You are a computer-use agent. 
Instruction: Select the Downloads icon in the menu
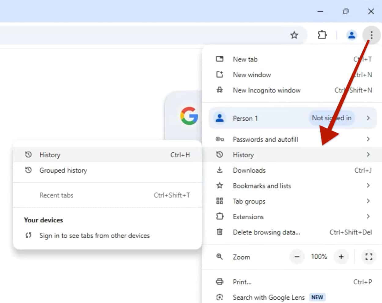(x=219, y=170)
